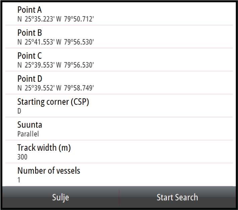Edit Point B coordinates N 25°41.553'
Viewport: 238px width, 210px height.
pos(36,42)
